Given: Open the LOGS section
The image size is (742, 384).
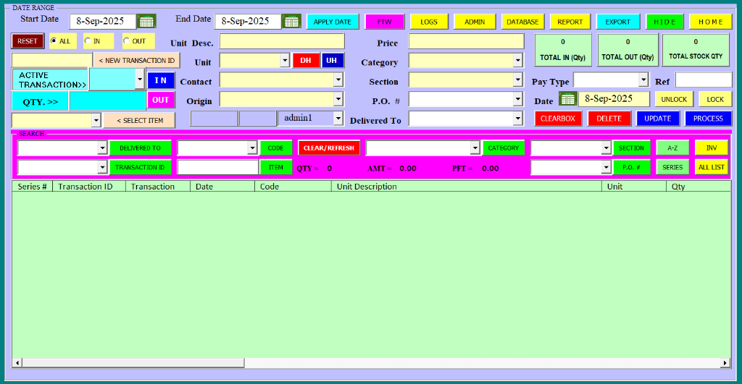Looking at the screenshot, I should [429, 22].
